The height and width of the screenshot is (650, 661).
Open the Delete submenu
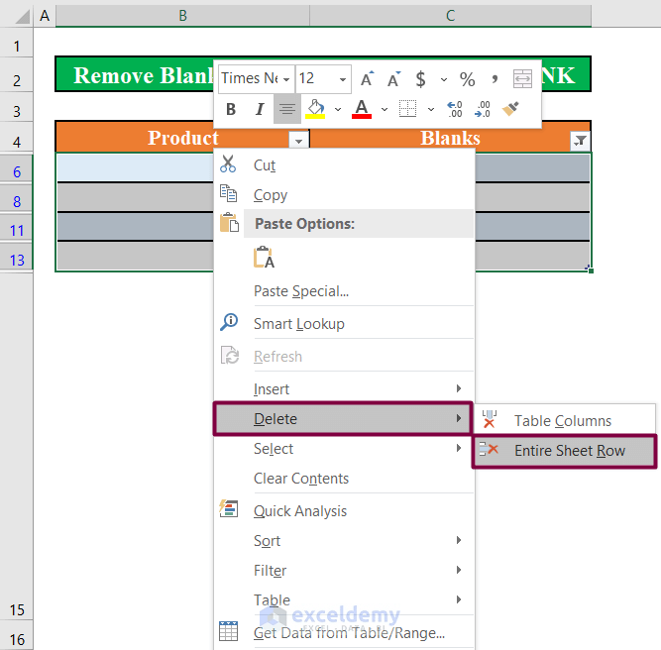tap(343, 418)
